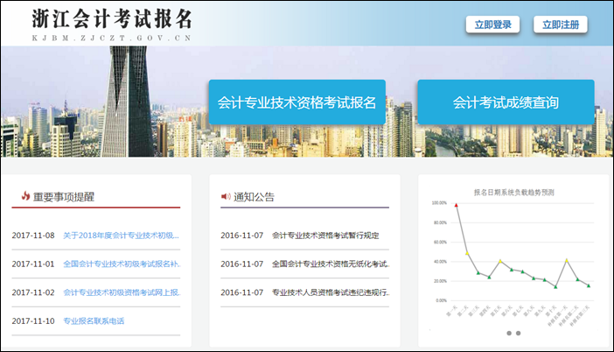This screenshot has width=614, height=352.
Task: Open 会计专业技术初级资格考试网上报 link
Action: pyautogui.click(x=121, y=292)
